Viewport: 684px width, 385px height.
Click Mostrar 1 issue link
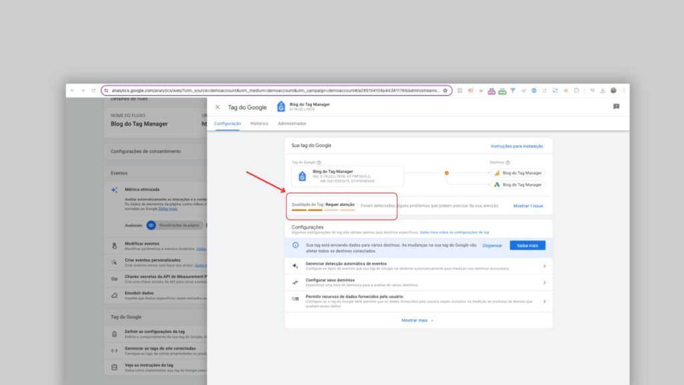tap(528, 206)
